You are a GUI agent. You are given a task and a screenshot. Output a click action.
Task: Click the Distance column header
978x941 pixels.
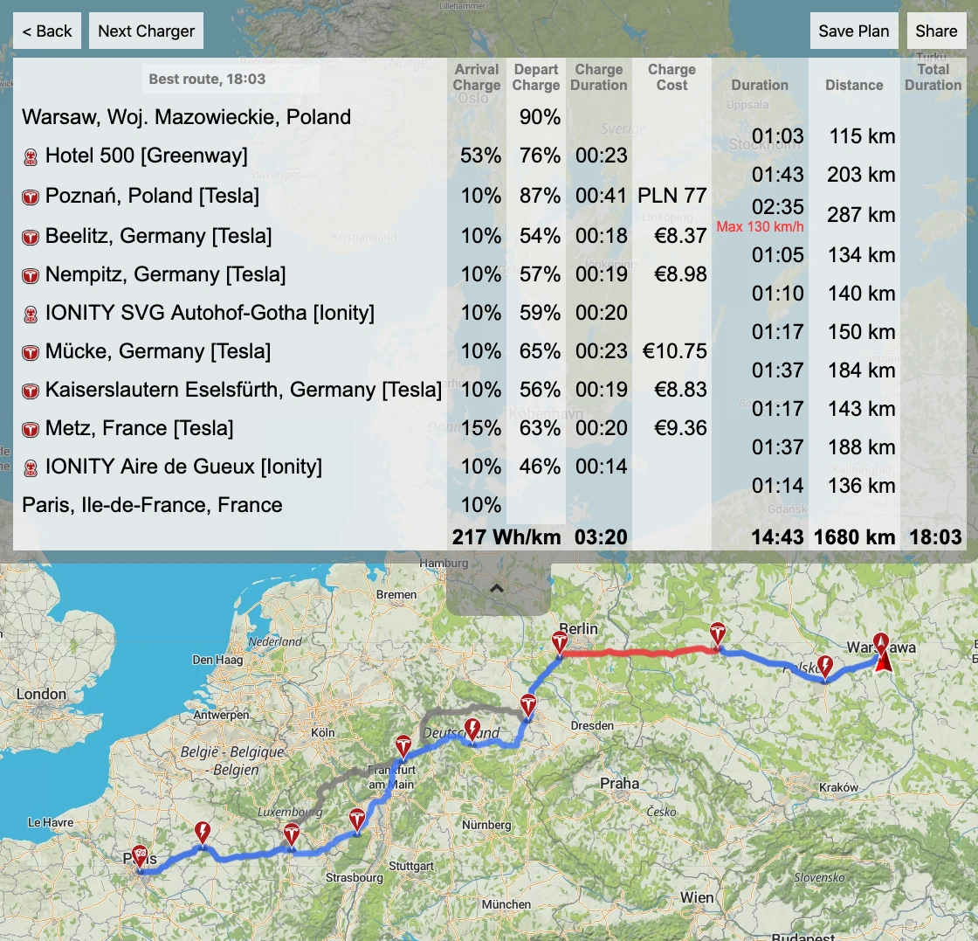tap(854, 85)
